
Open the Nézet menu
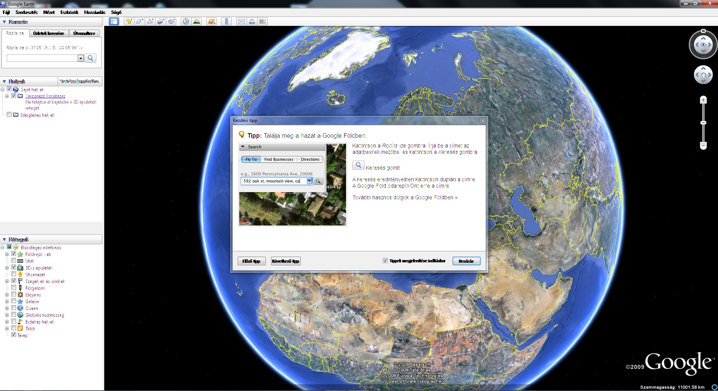coord(49,12)
